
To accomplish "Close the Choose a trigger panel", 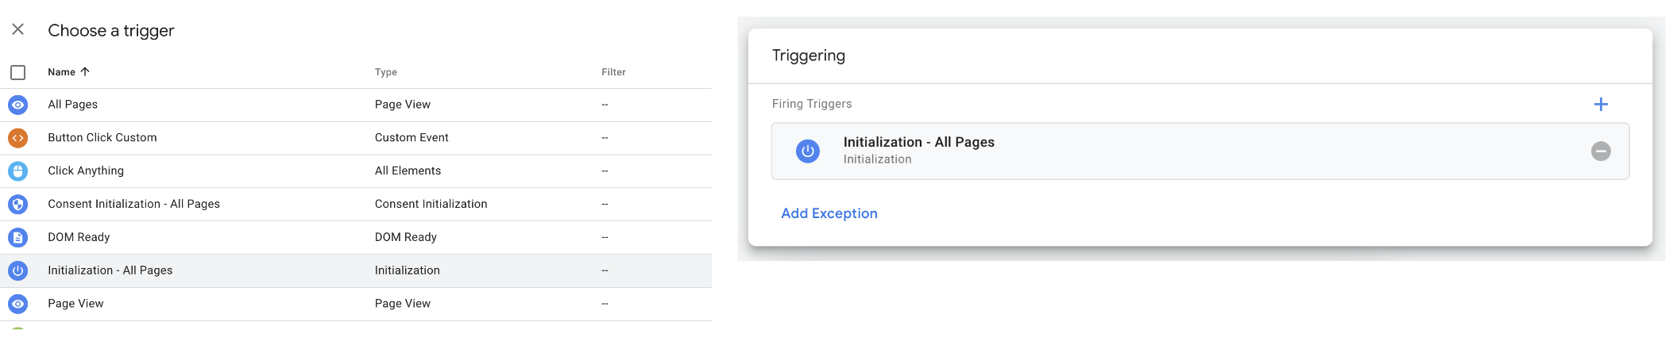I will coord(17,29).
